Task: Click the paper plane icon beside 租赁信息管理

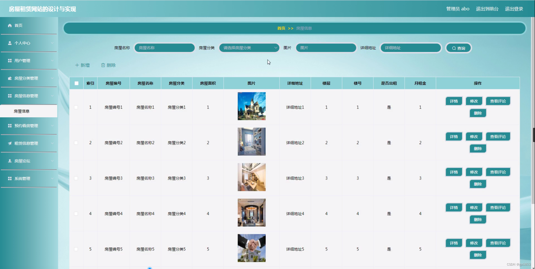Action: click(x=10, y=143)
